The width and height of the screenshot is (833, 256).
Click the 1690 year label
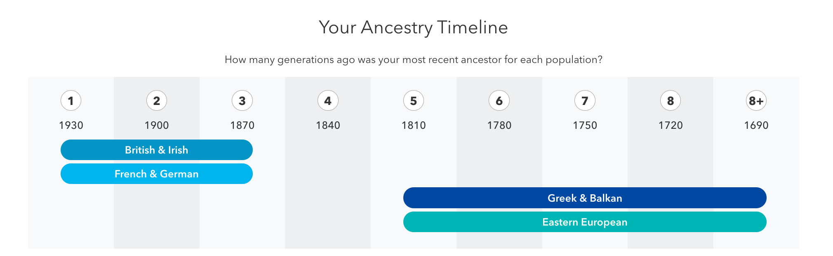pyautogui.click(x=756, y=125)
